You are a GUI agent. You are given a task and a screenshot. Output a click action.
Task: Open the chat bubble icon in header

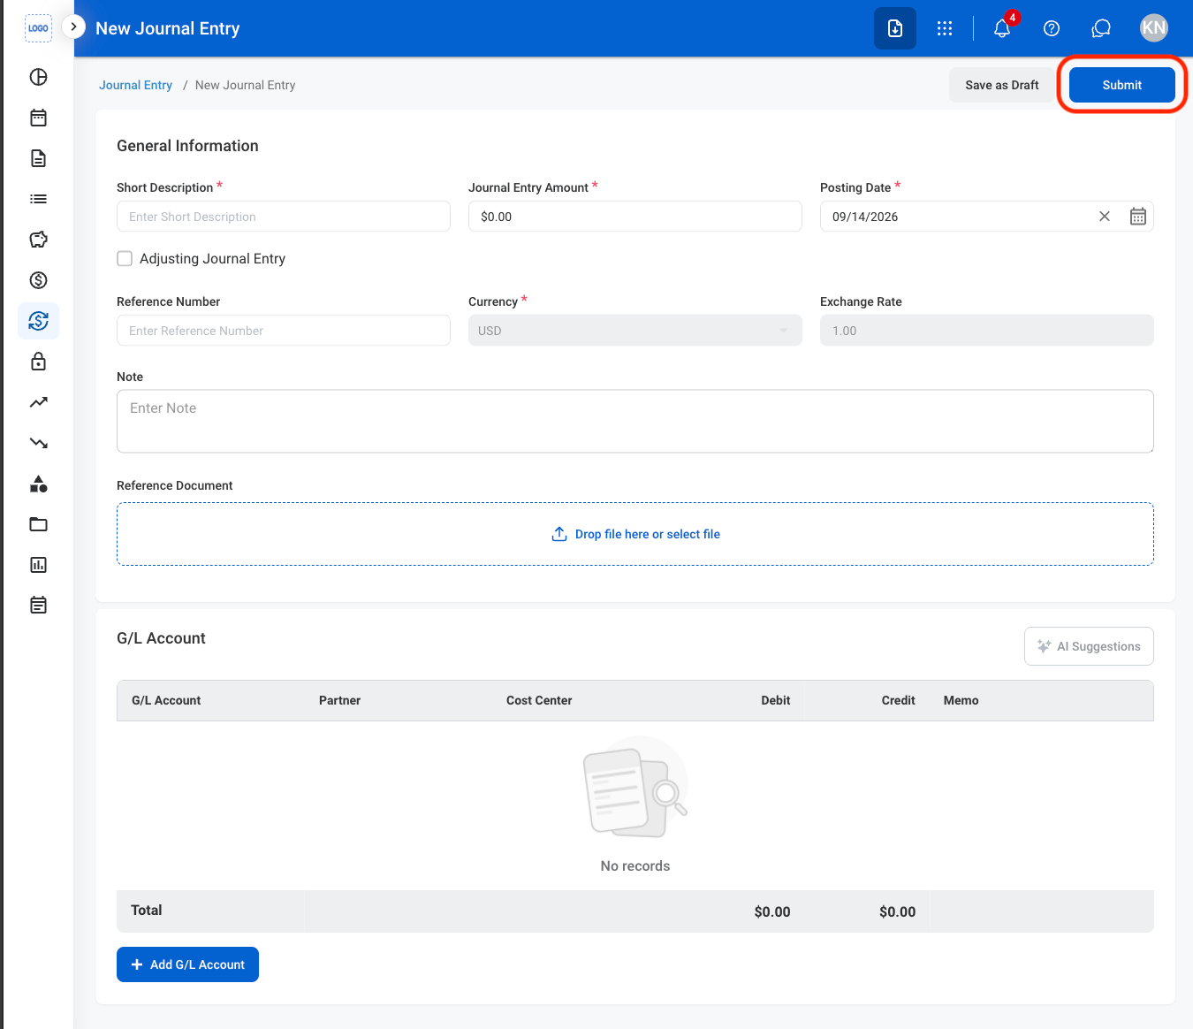1101,28
